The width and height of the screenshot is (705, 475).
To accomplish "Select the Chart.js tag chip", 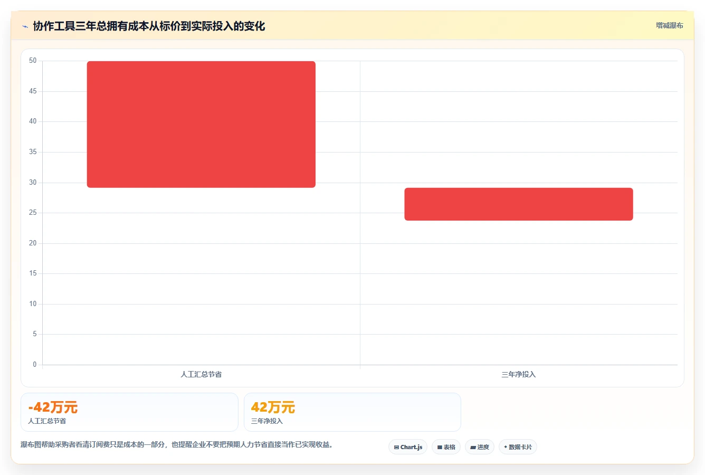I will [x=408, y=447].
